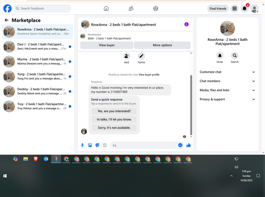Select the RoseAnna conversation in the list
Image resolution: width=265 pixels, height=197 pixels.
(37, 31)
